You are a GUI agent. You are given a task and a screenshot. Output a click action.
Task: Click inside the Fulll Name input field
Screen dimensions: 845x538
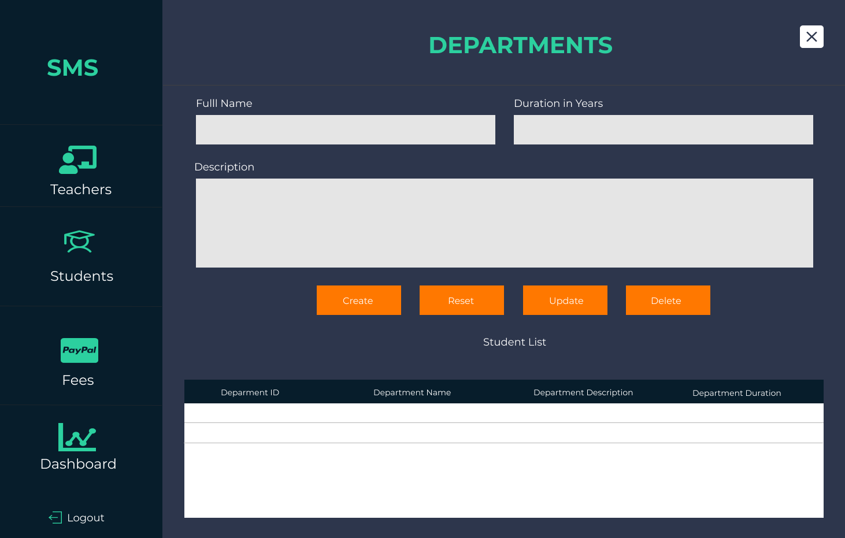coord(345,129)
